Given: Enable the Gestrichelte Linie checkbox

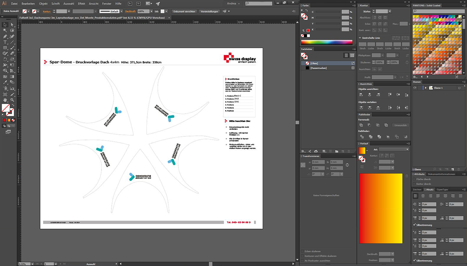Looking at the screenshot, I should 360,38.
